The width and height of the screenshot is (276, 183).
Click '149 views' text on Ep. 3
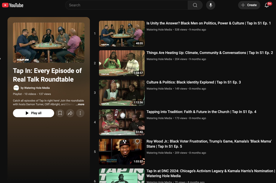tap(181, 89)
